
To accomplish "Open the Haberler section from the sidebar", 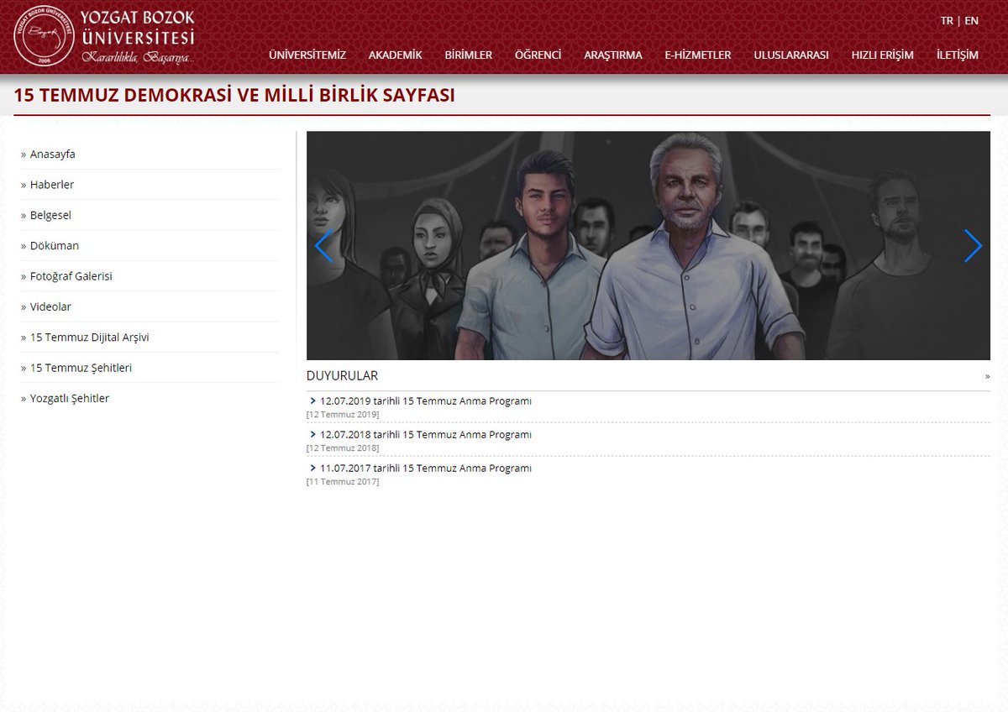I will tap(52, 184).
